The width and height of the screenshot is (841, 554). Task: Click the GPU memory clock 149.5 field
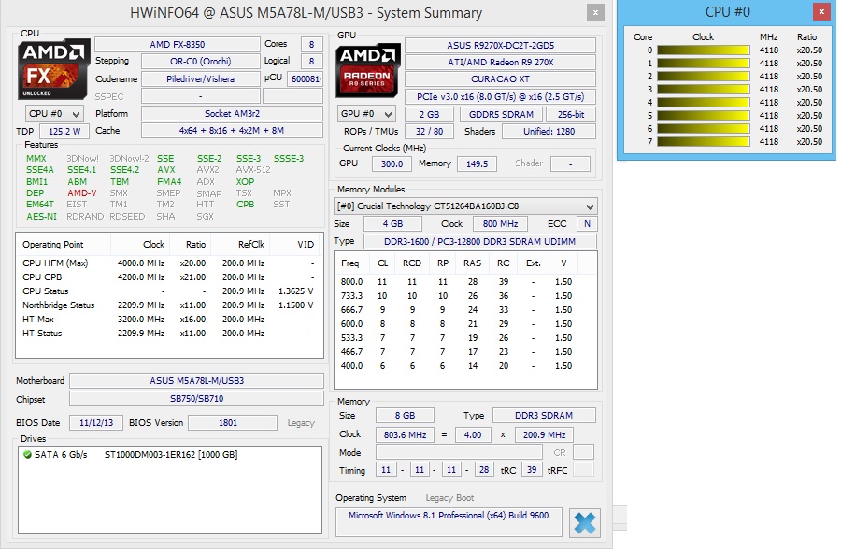pos(477,163)
